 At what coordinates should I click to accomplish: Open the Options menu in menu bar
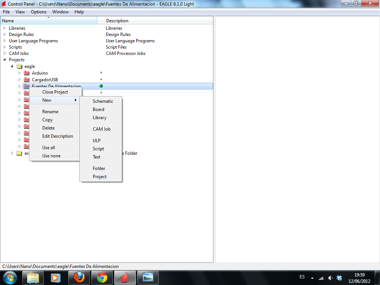click(x=39, y=12)
